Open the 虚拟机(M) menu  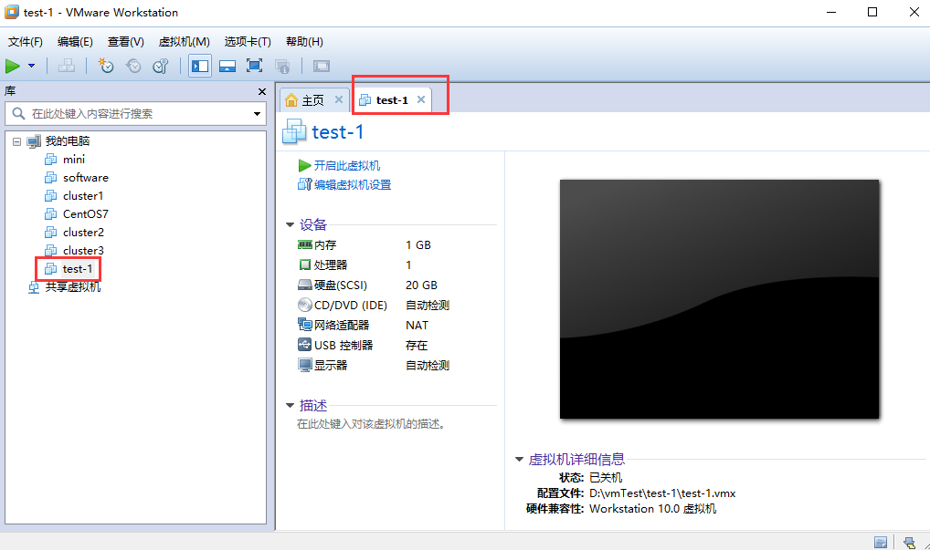click(x=184, y=41)
